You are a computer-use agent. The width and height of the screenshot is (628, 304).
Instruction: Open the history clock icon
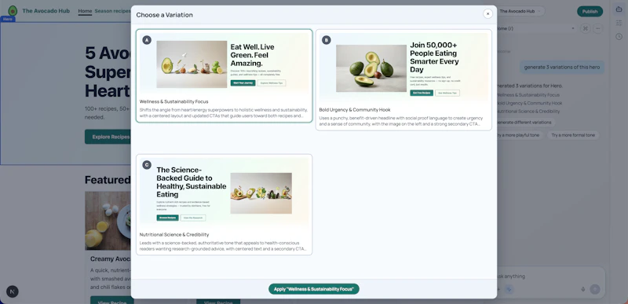point(619,36)
